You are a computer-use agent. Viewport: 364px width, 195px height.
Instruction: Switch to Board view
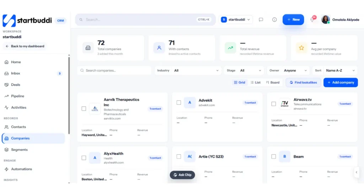(x=273, y=82)
